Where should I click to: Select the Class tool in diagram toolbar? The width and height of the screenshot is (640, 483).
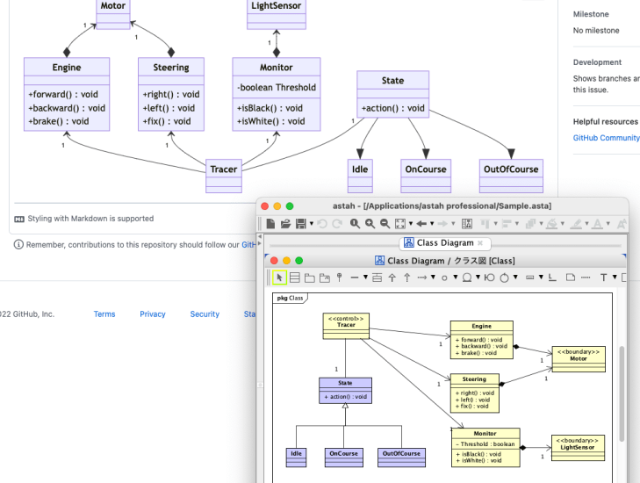[295, 278]
